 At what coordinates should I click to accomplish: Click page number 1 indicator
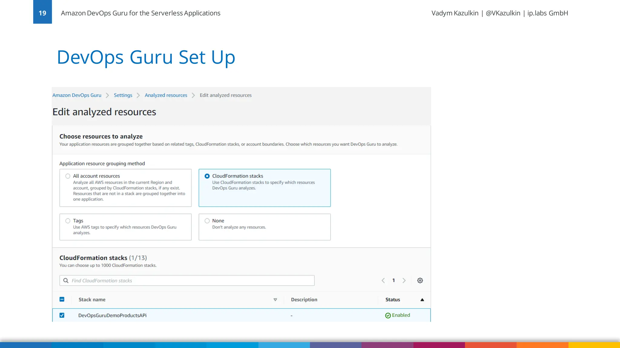[394, 280]
